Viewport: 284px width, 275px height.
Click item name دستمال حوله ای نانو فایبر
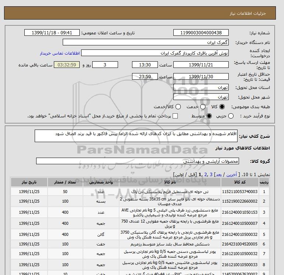coord(170,202)
